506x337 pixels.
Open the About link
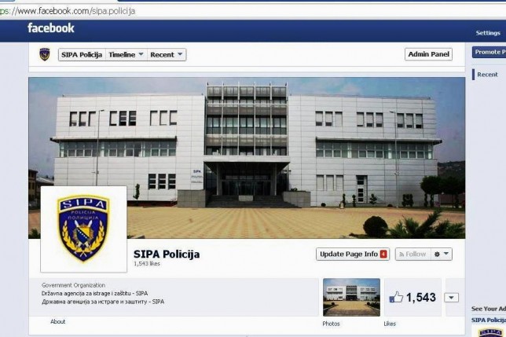point(58,321)
